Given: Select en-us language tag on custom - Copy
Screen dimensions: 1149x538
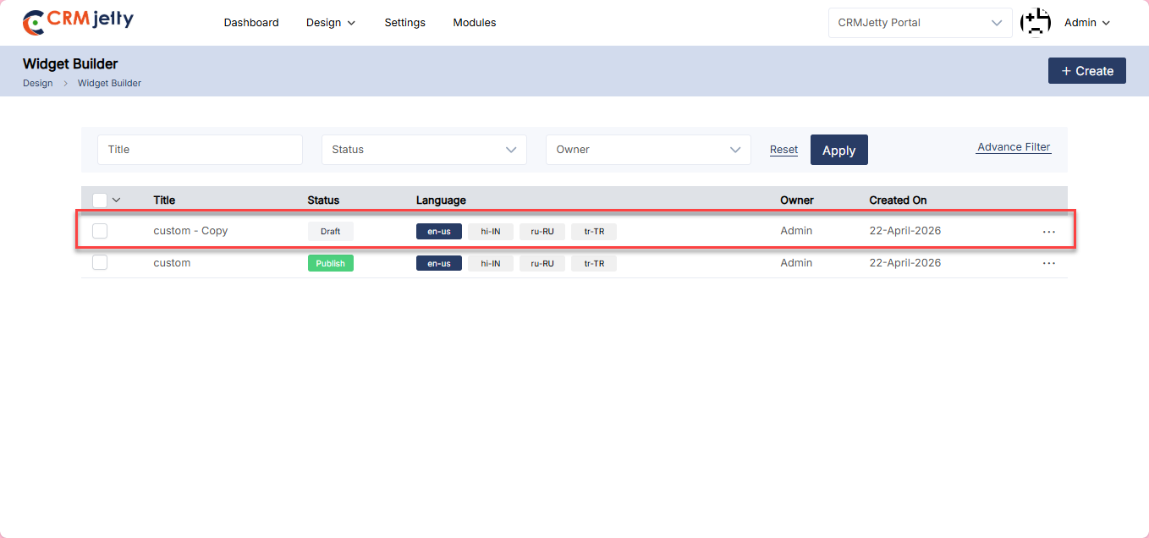Looking at the screenshot, I should point(438,231).
